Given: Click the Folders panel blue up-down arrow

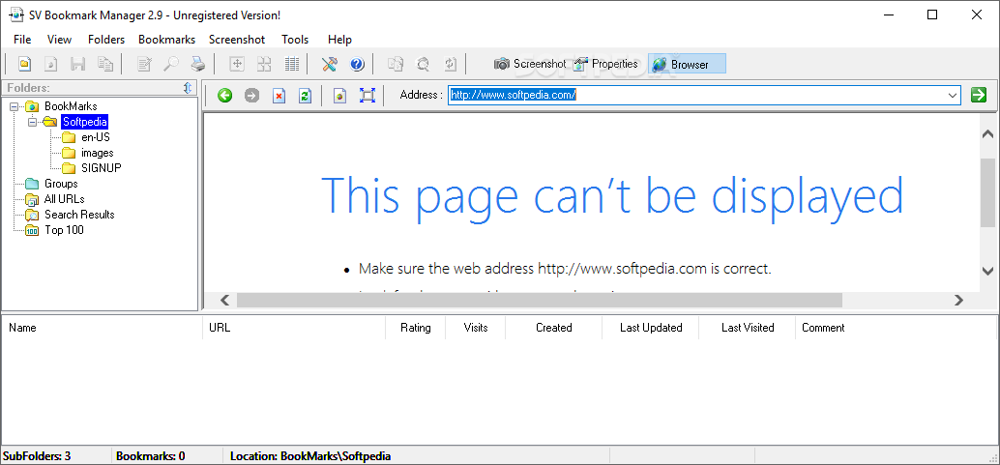Looking at the screenshot, I should tap(188, 88).
